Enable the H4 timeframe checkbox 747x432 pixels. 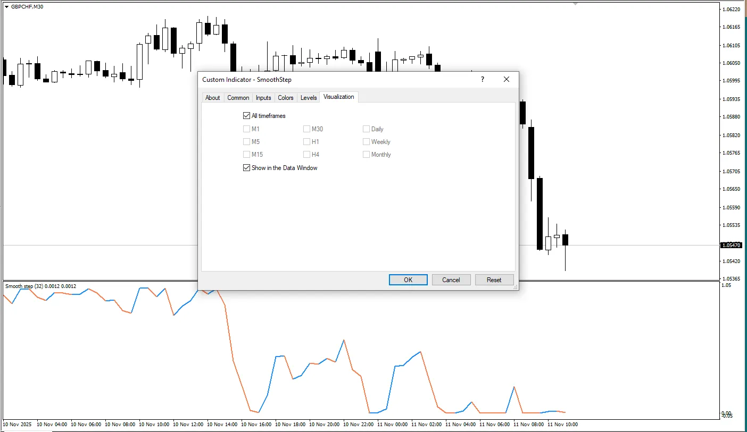[x=306, y=155]
